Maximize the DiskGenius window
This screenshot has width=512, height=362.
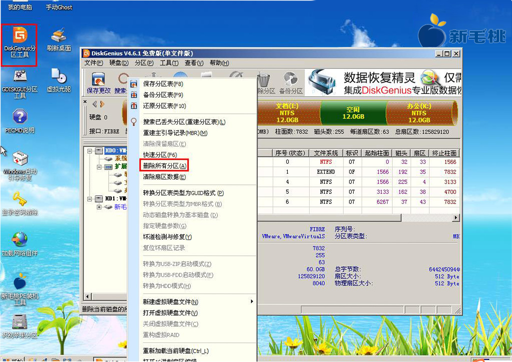(448, 53)
